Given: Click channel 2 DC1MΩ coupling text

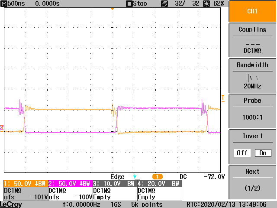Looking at the screenshot, I should (x=57, y=191).
